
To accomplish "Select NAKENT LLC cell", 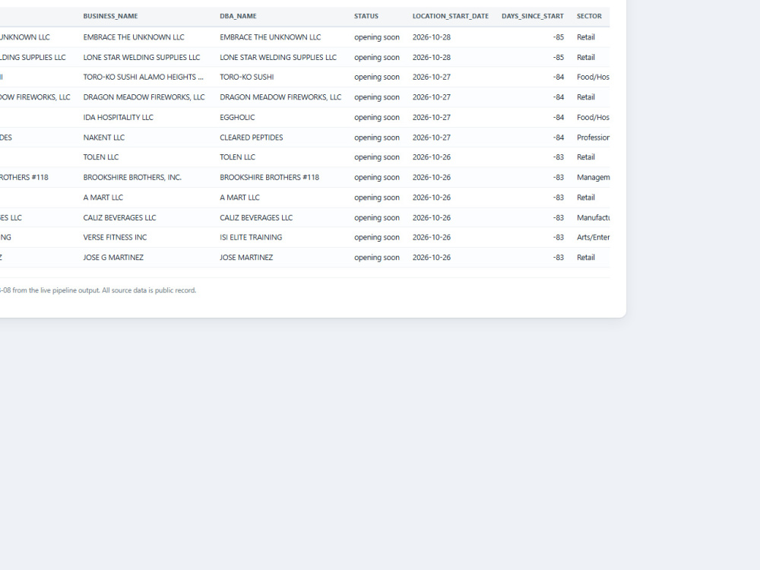I will tap(103, 138).
